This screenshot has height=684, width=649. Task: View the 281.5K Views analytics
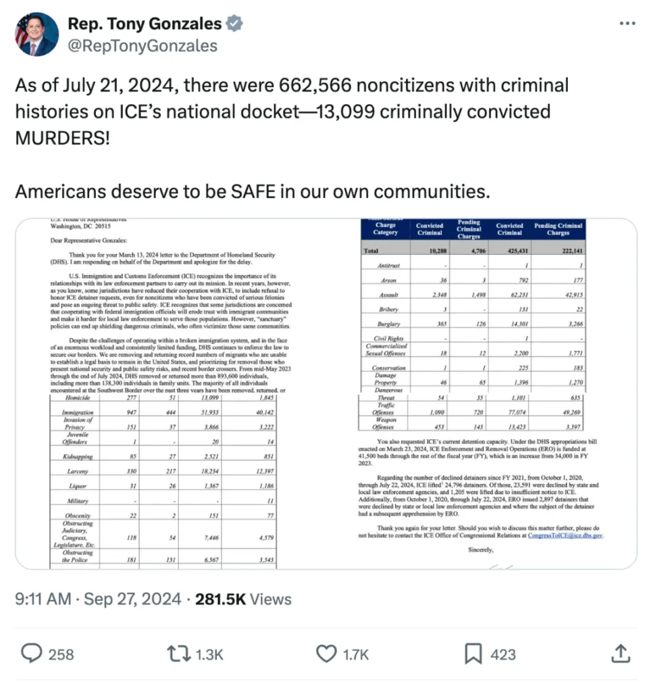tap(243, 599)
